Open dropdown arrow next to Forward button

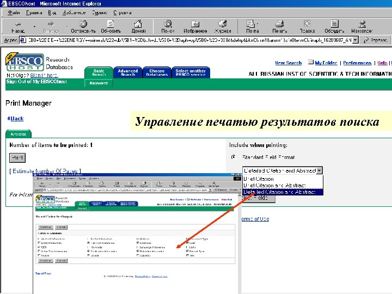68,26
